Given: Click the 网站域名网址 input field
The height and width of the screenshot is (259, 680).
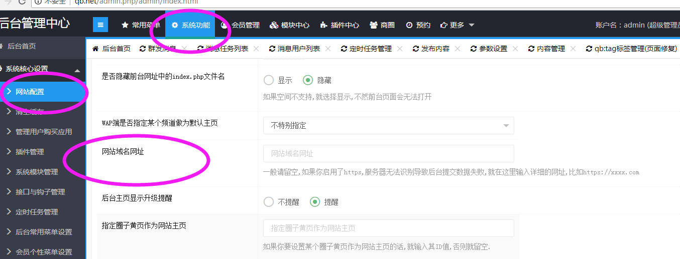Looking at the screenshot, I should (x=388, y=153).
